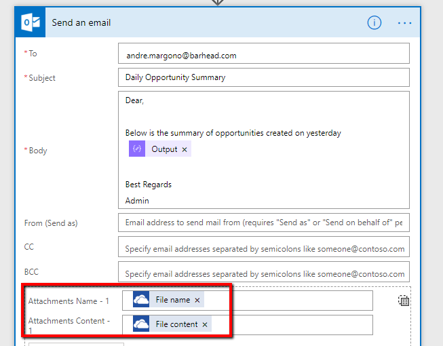Open the three-dot menu for the email action

point(405,22)
